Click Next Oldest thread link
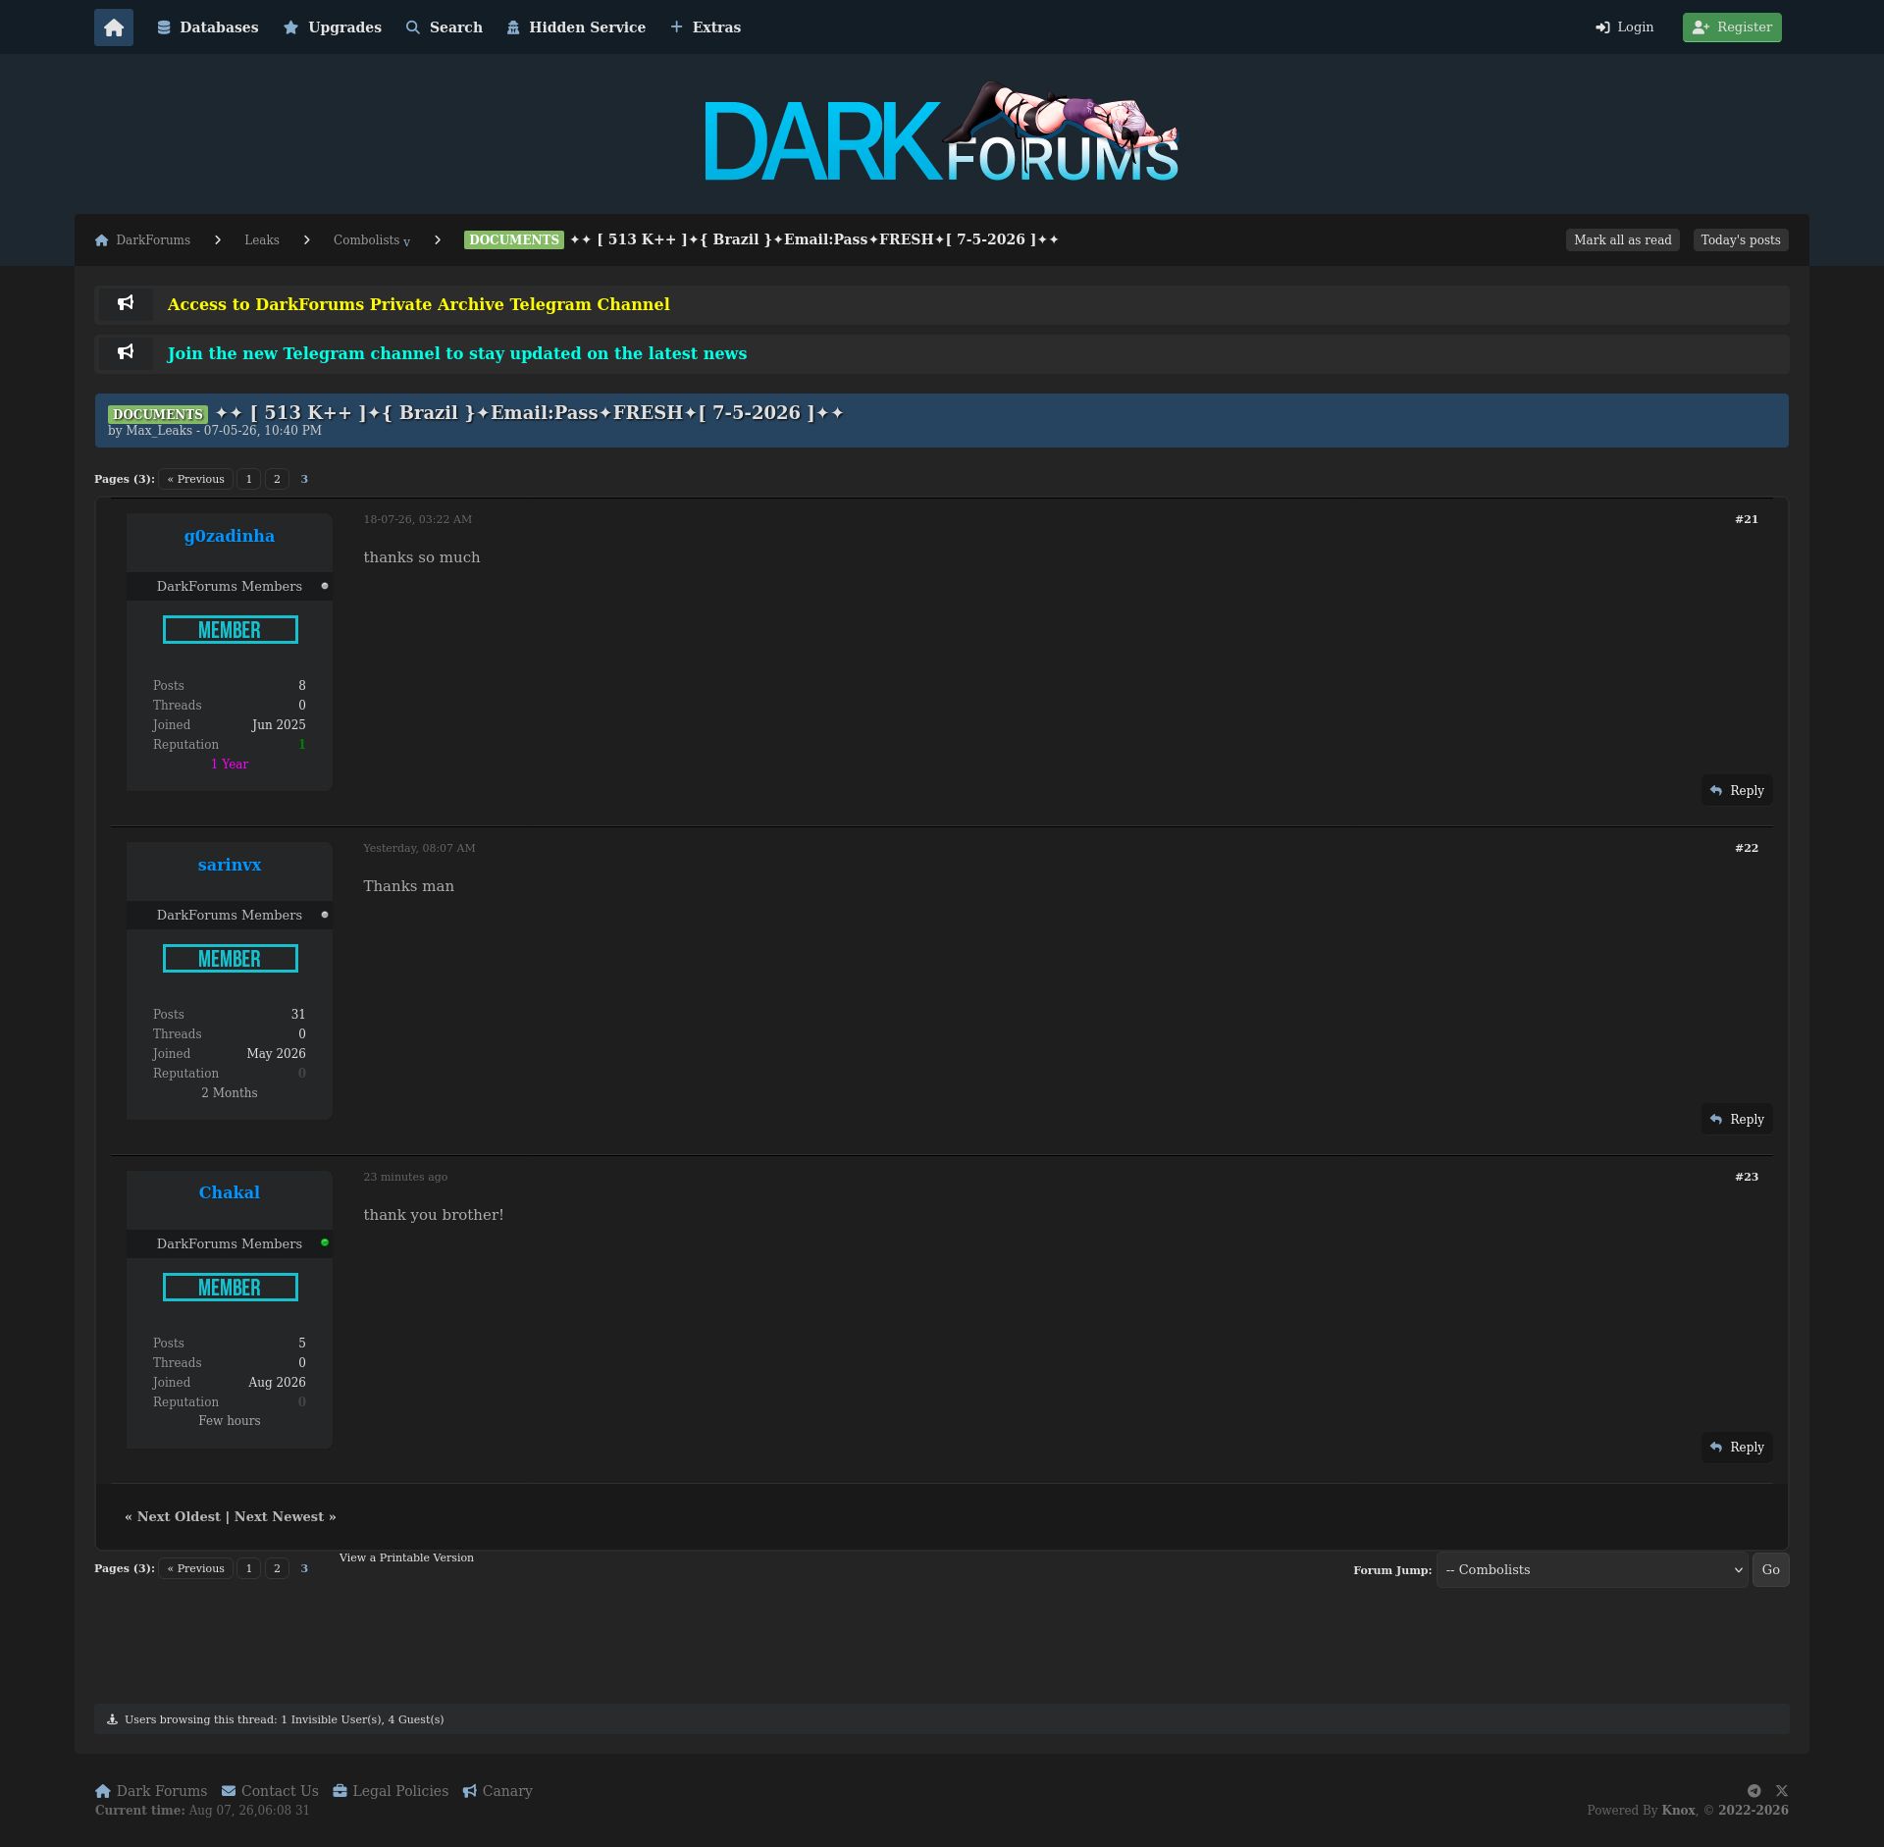Viewport: 1884px width, 1847px height. tap(179, 1516)
